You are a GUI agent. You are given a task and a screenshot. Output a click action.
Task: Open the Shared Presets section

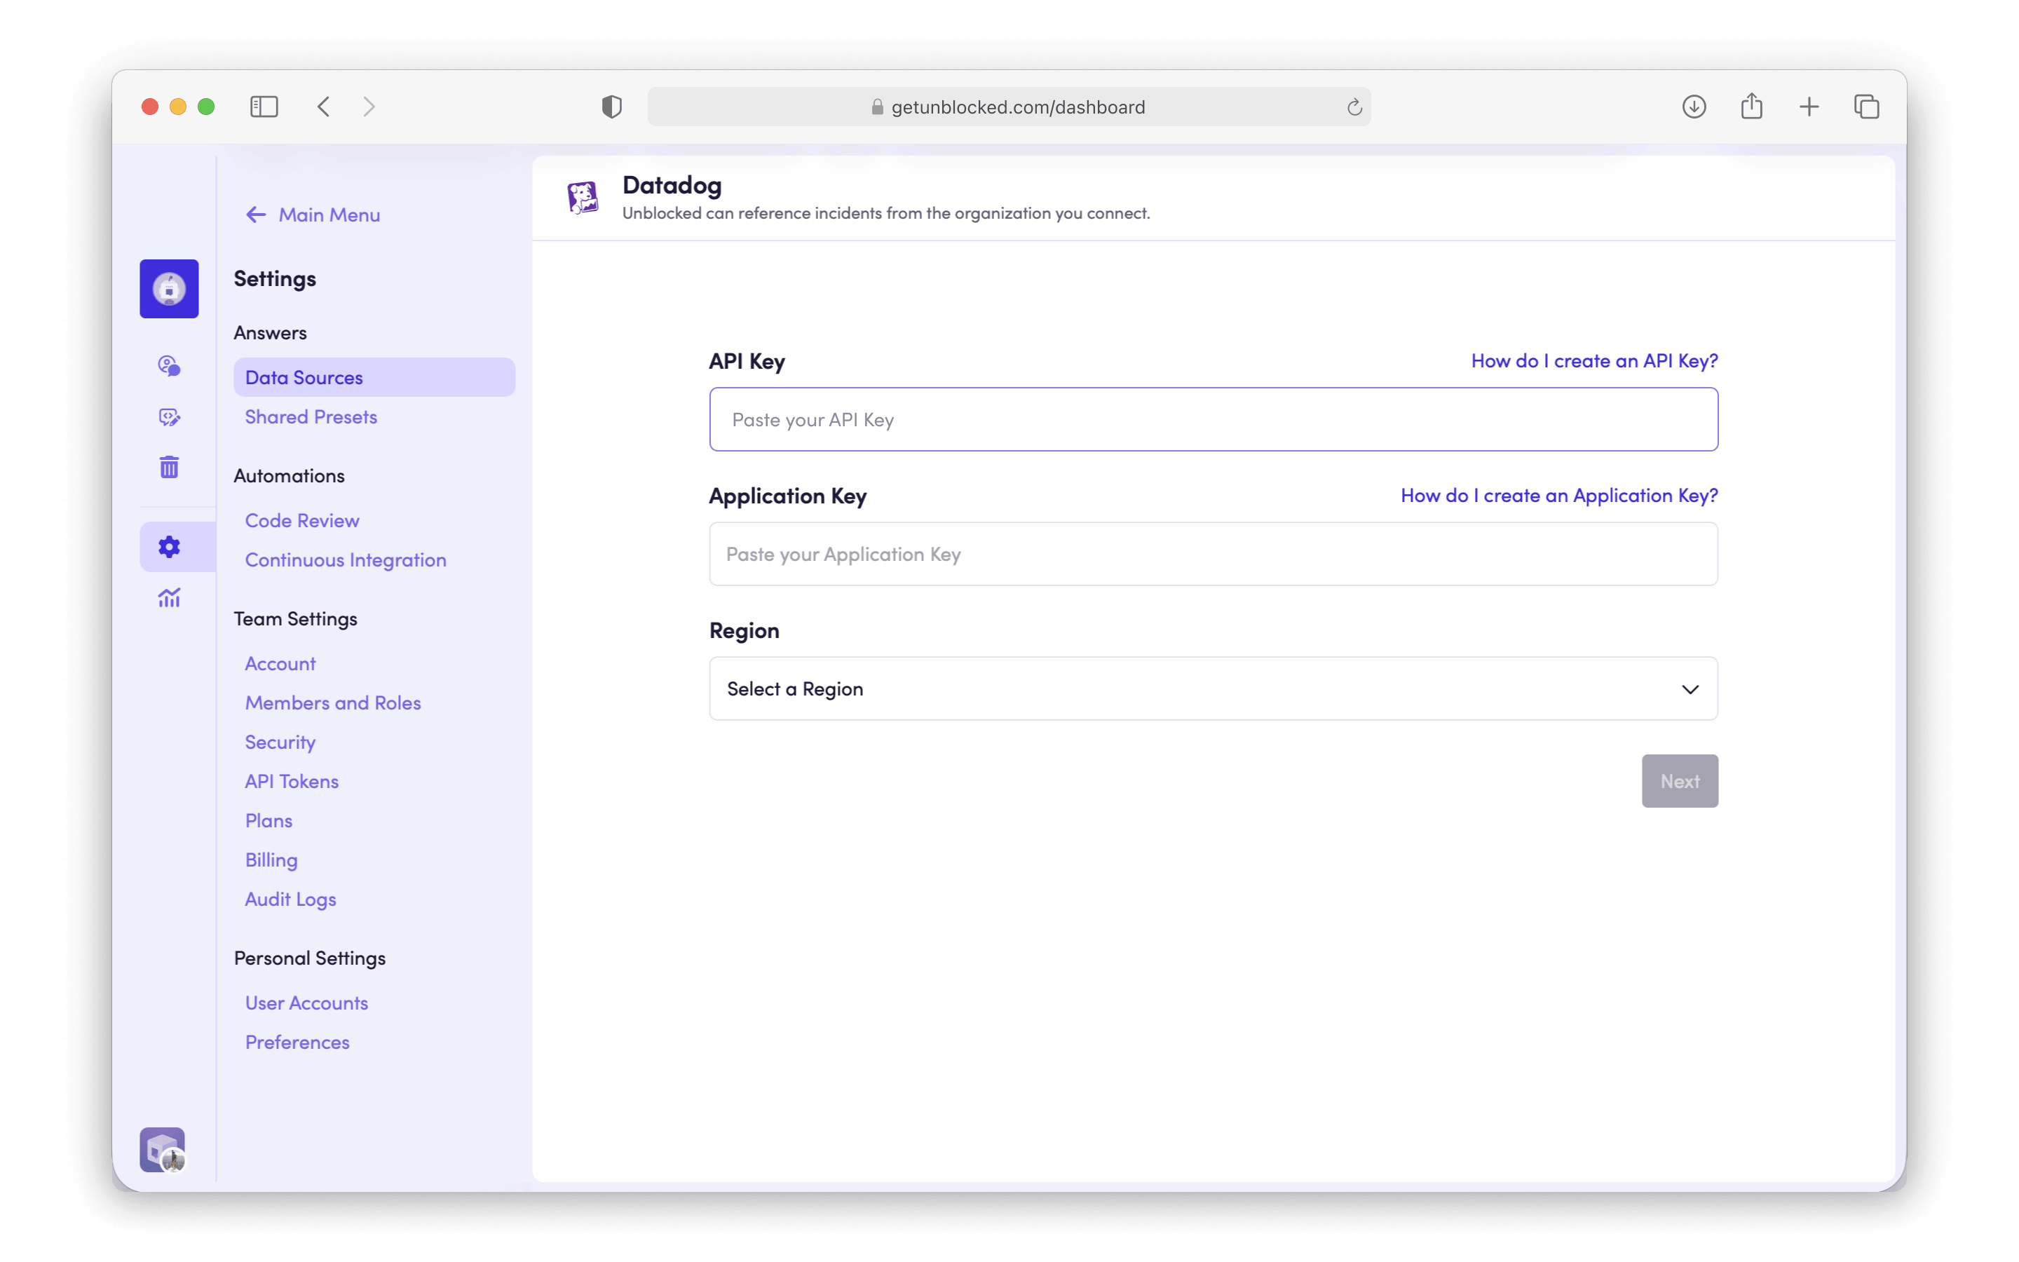(311, 416)
